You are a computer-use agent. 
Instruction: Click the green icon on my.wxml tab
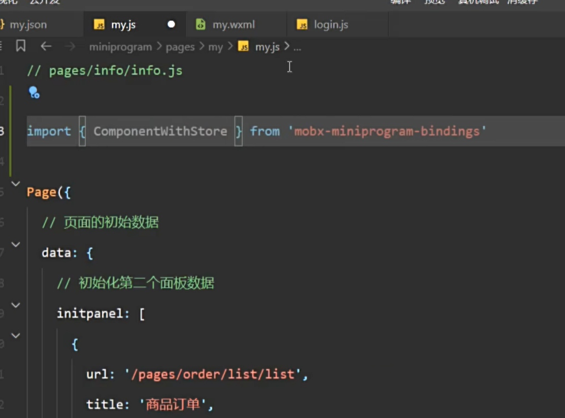tap(201, 25)
